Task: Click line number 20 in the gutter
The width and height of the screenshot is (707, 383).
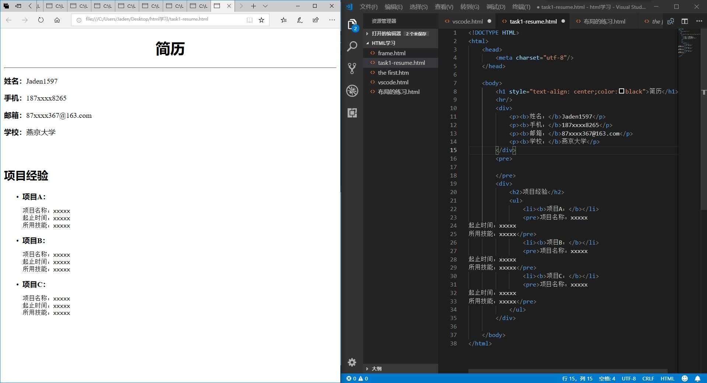Action: click(453, 192)
